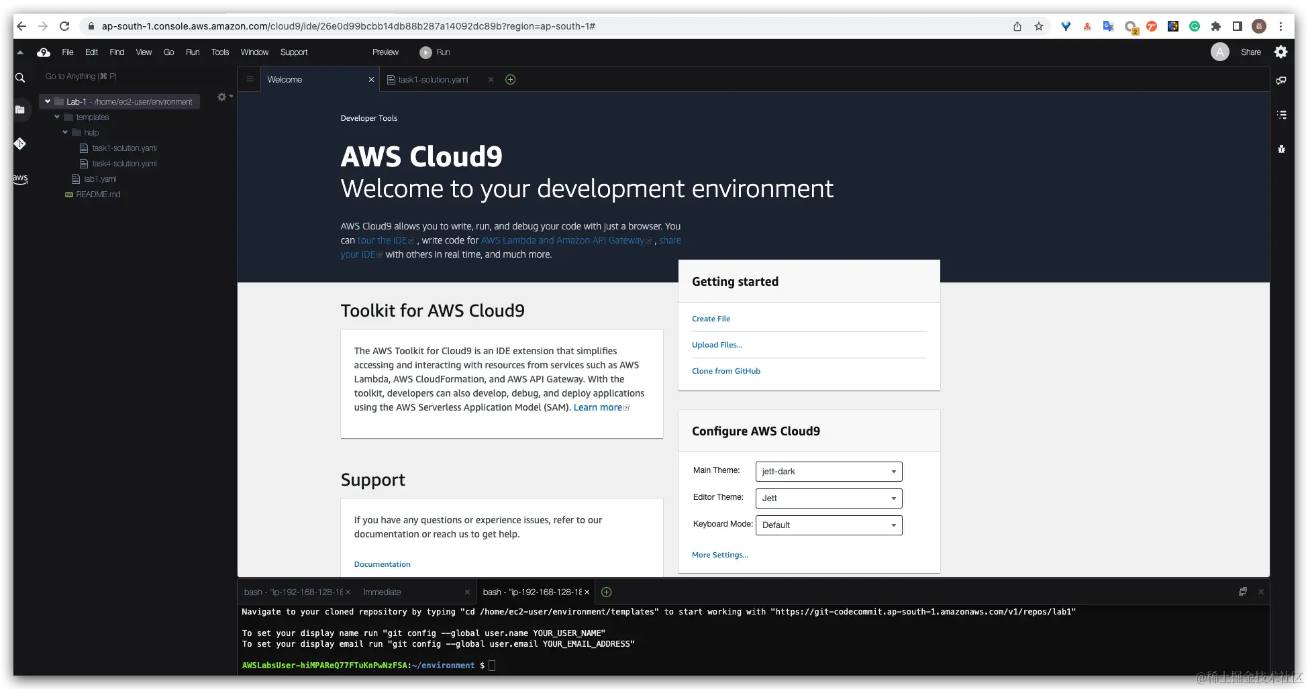Viewport: 1308px width, 689px height.
Task: Add a new editor tab with plus icon
Action: [x=510, y=80]
